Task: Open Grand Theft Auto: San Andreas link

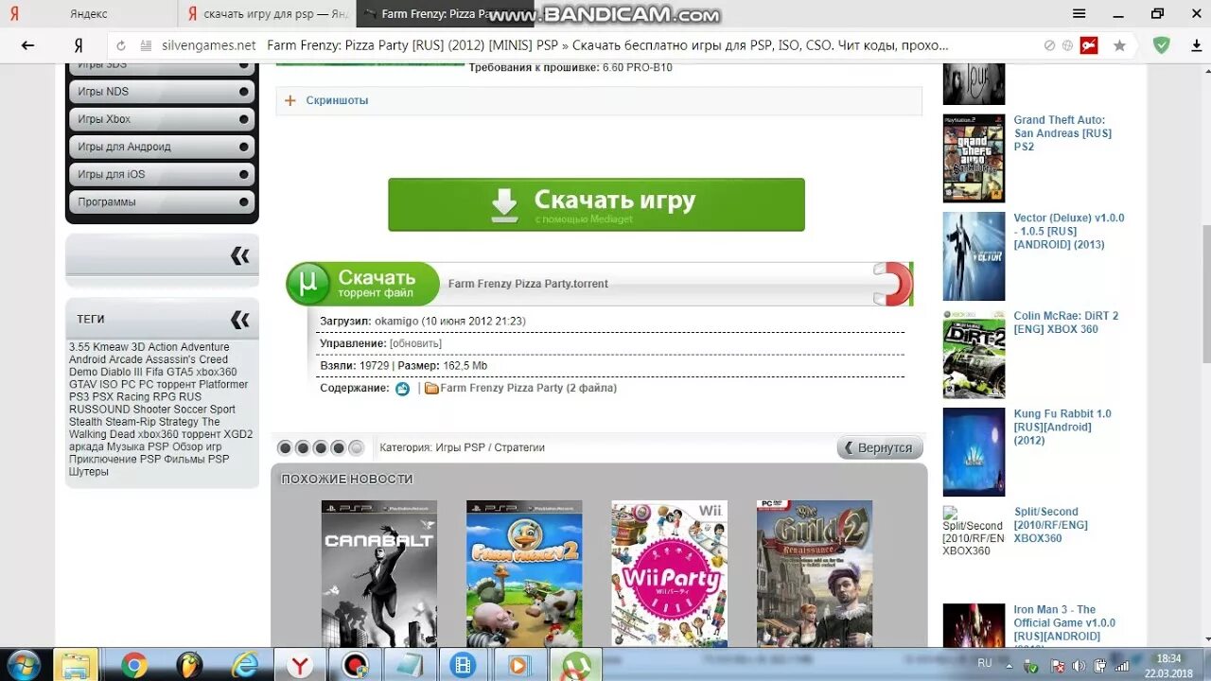Action: [1062, 133]
